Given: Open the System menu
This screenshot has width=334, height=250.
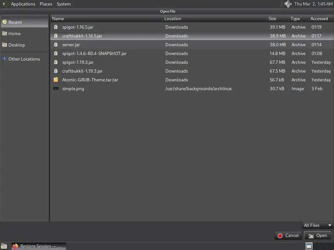Looking at the screenshot, I should tap(64, 4).
